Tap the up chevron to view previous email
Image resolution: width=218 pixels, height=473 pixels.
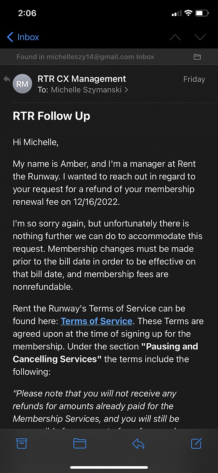175,37
